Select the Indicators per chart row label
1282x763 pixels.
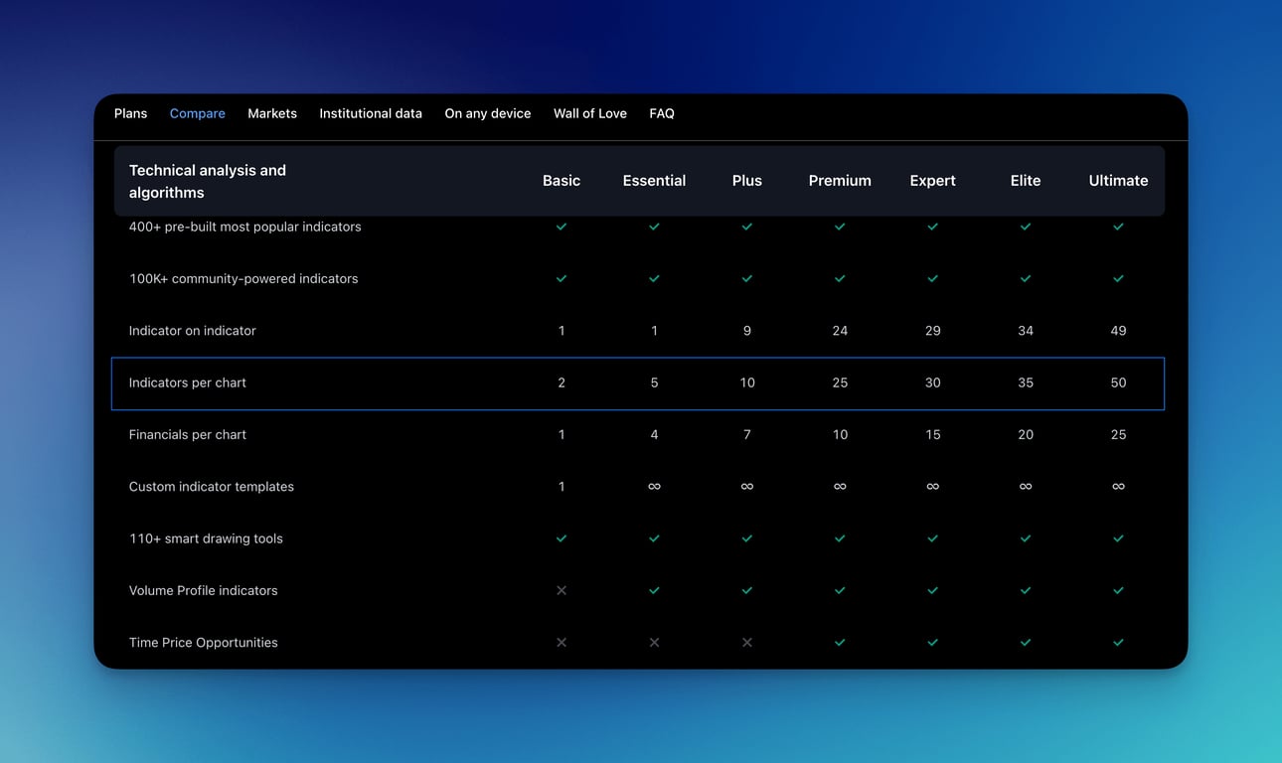(188, 382)
